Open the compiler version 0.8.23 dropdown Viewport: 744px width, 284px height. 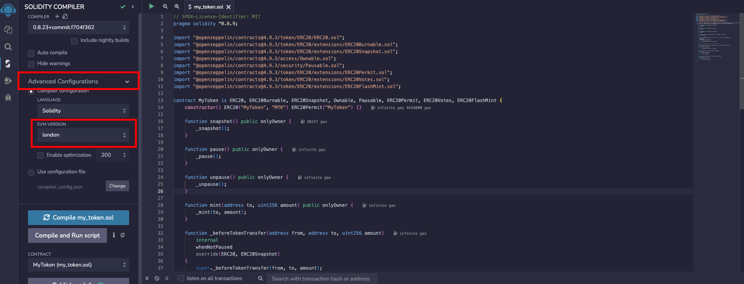tap(79, 28)
